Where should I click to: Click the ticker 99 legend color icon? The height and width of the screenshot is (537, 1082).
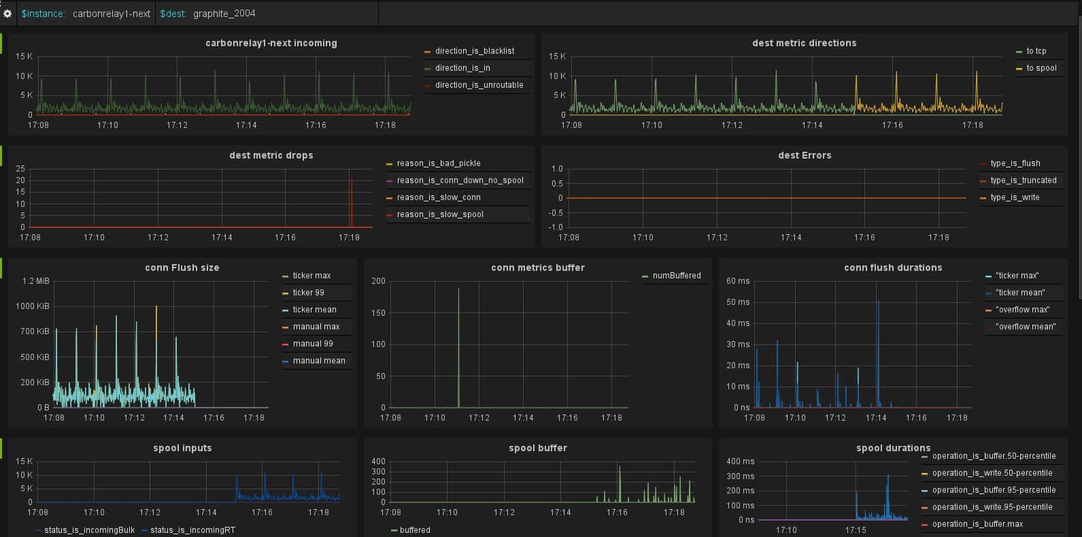coord(286,293)
